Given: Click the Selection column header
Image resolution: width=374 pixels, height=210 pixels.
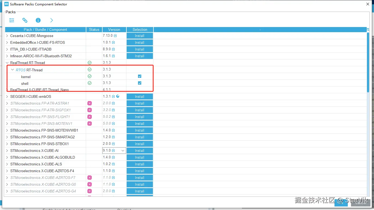Looking at the screenshot, I should [x=140, y=29].
